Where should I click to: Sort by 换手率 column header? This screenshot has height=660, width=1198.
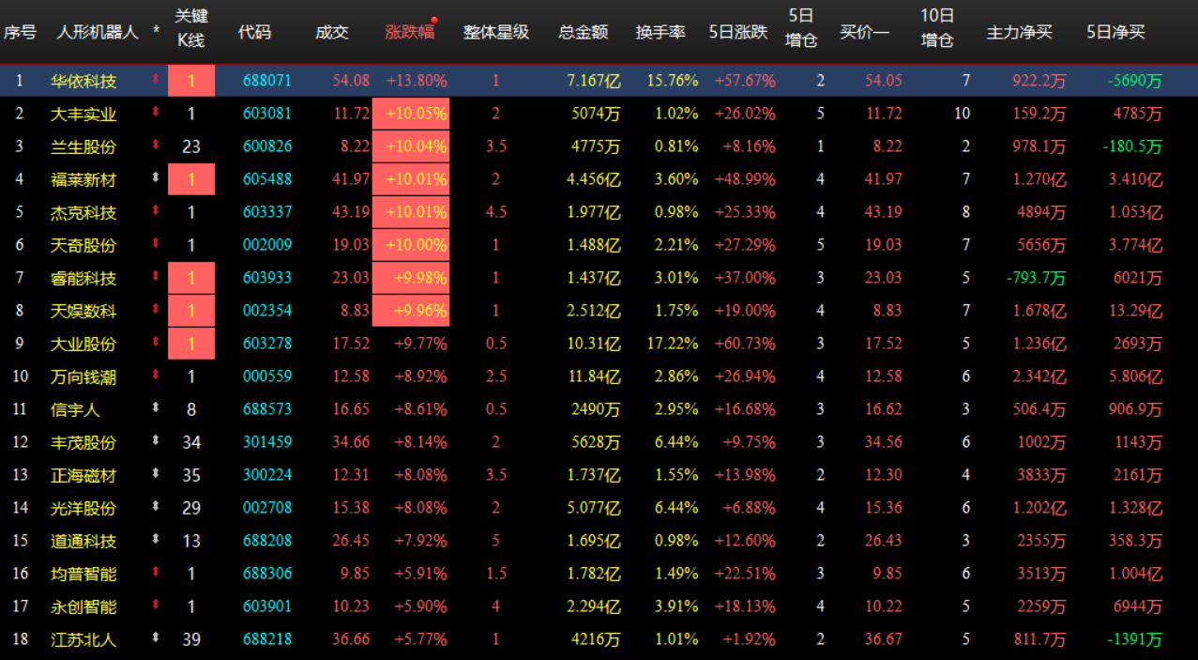[x=660, y=32]
